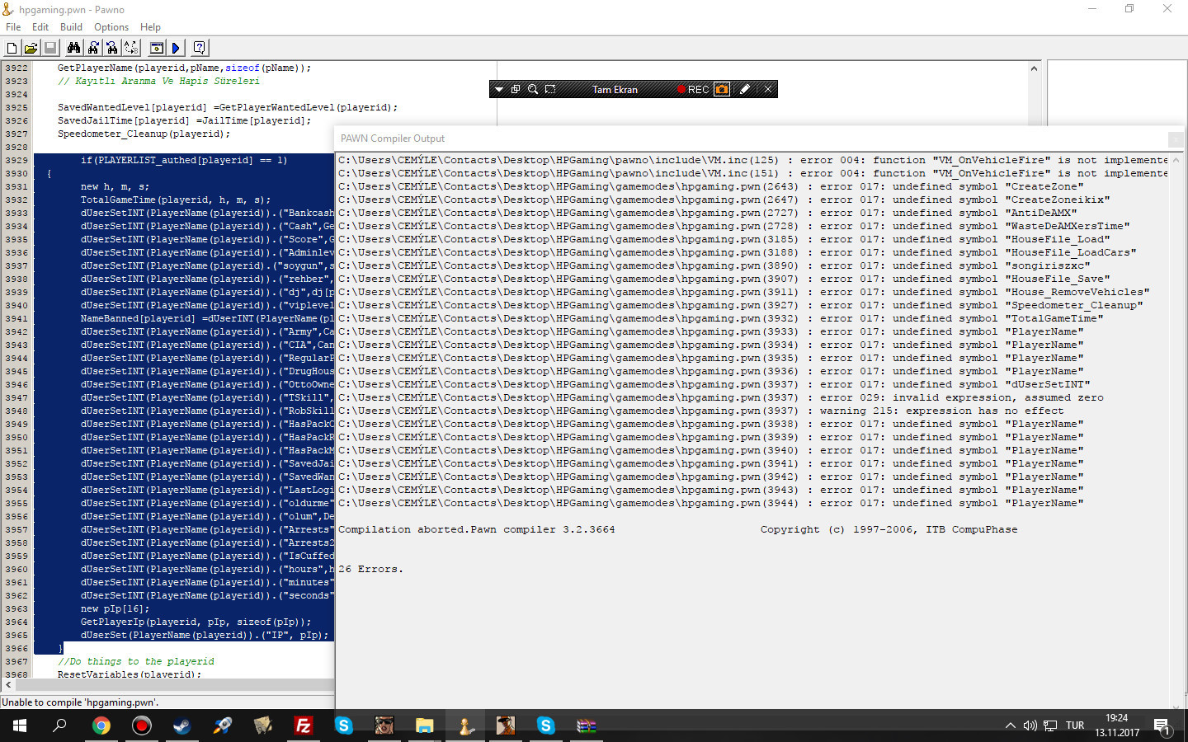Image resolution: width=1188 pixels, height=742 pixels.
Task: Open WinRAR from the taskbar
Action: click(586, 726)
